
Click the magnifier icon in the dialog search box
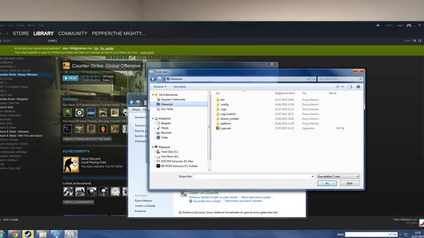360,79
